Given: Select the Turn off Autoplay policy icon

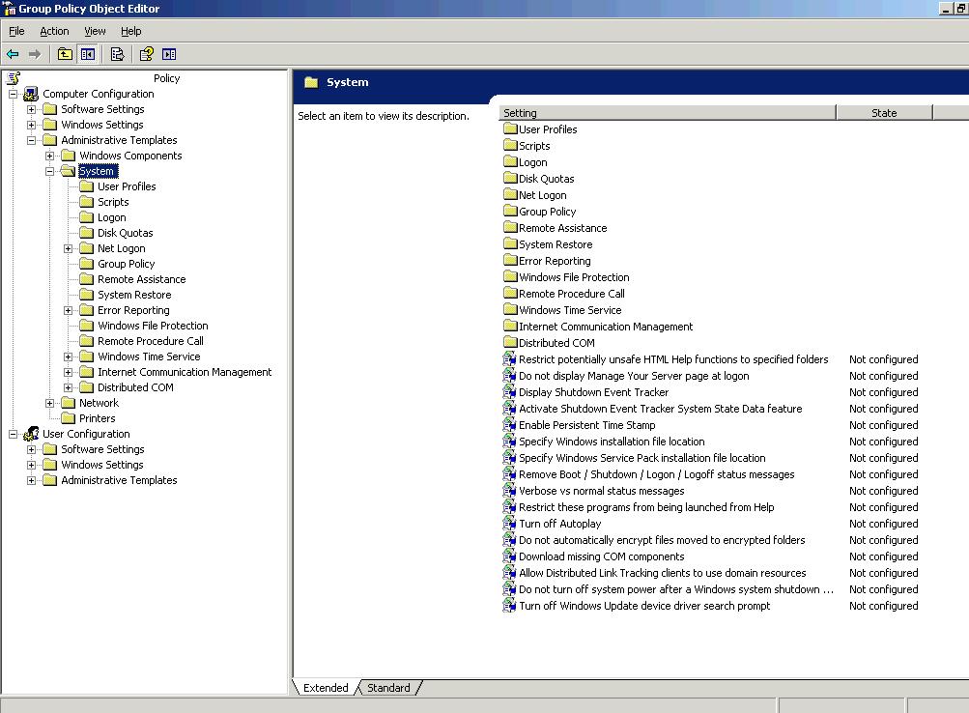Looking at the screenshot, I should click(510, 524).
